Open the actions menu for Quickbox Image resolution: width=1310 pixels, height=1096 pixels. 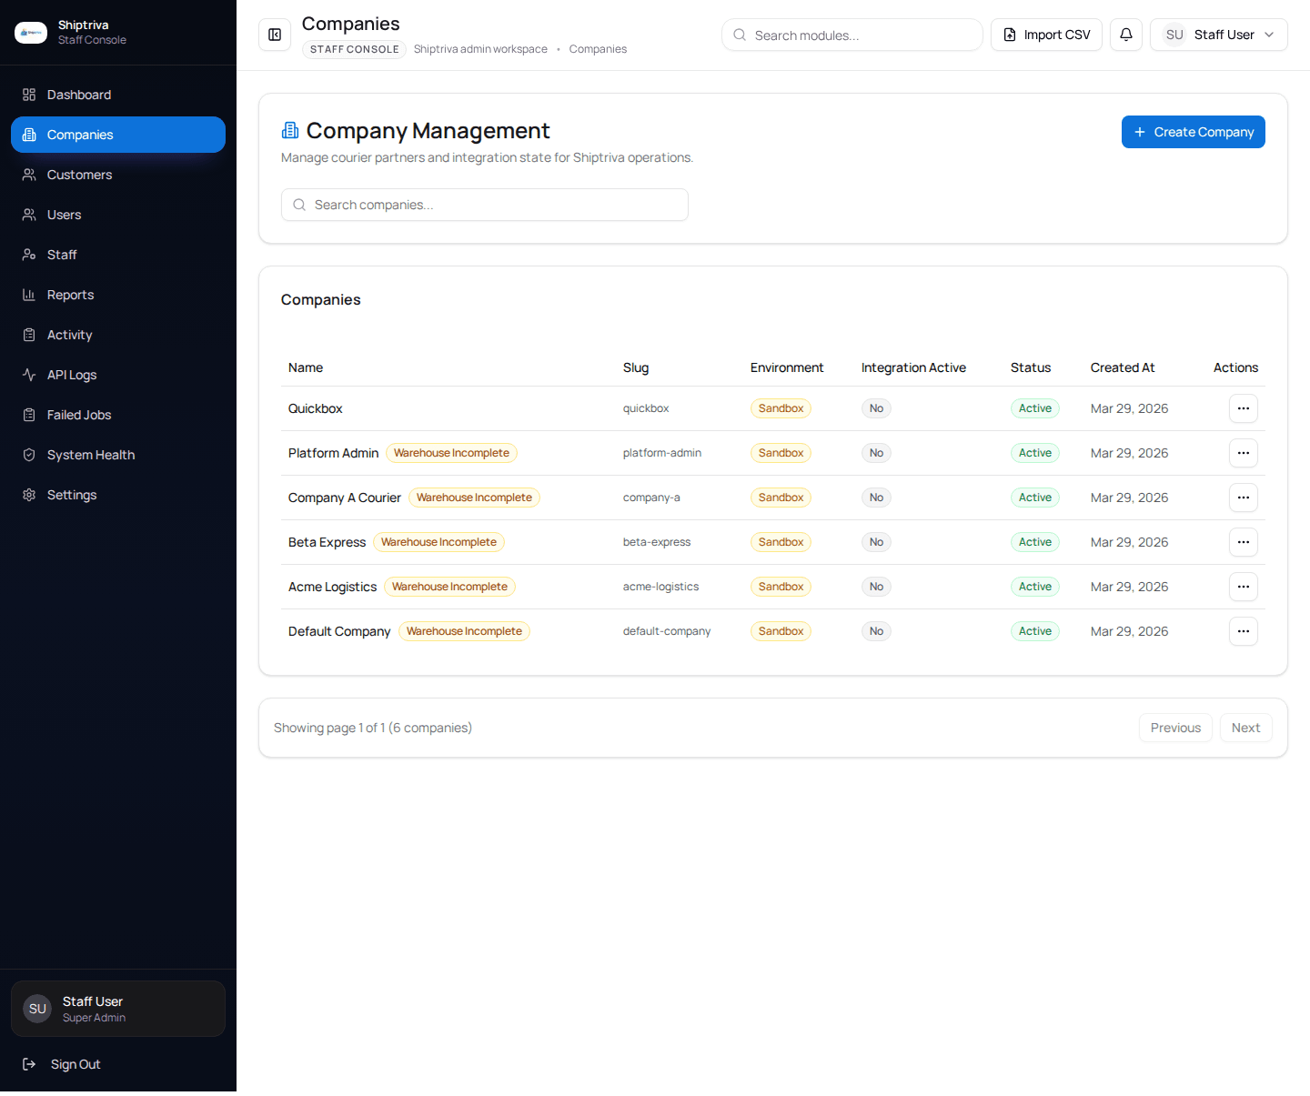1243,408
